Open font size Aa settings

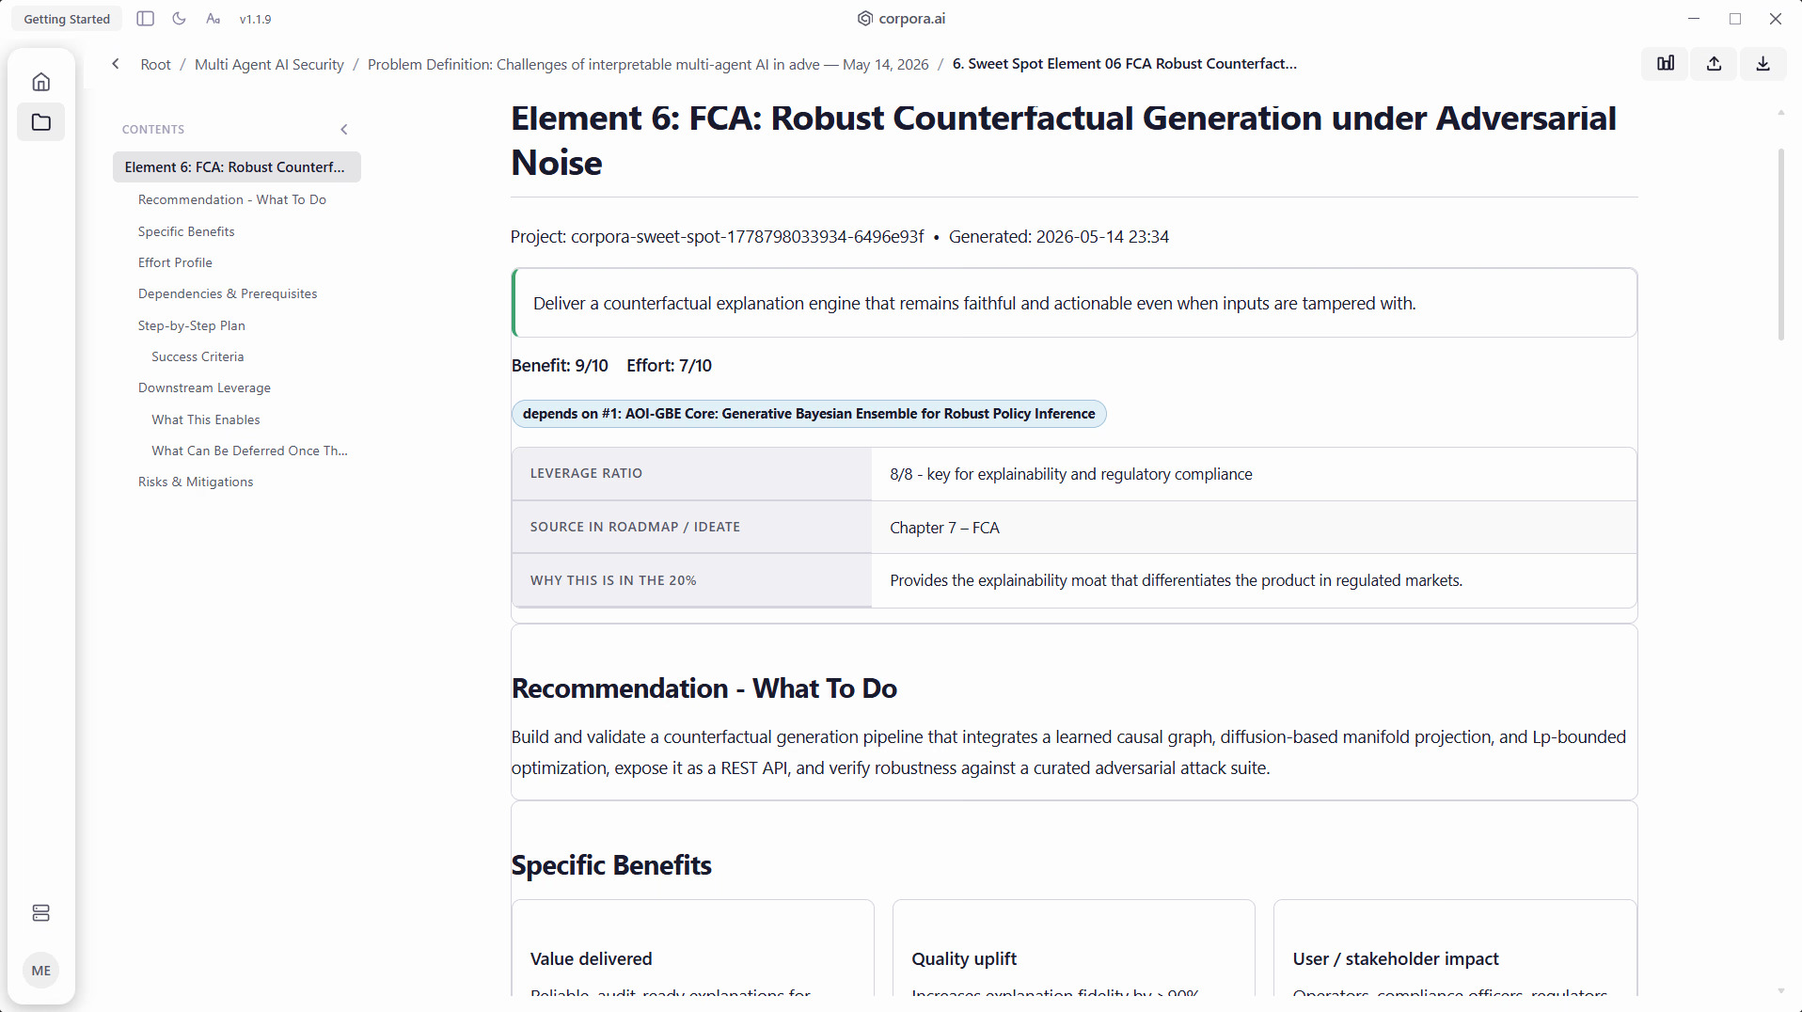point(213,19)
